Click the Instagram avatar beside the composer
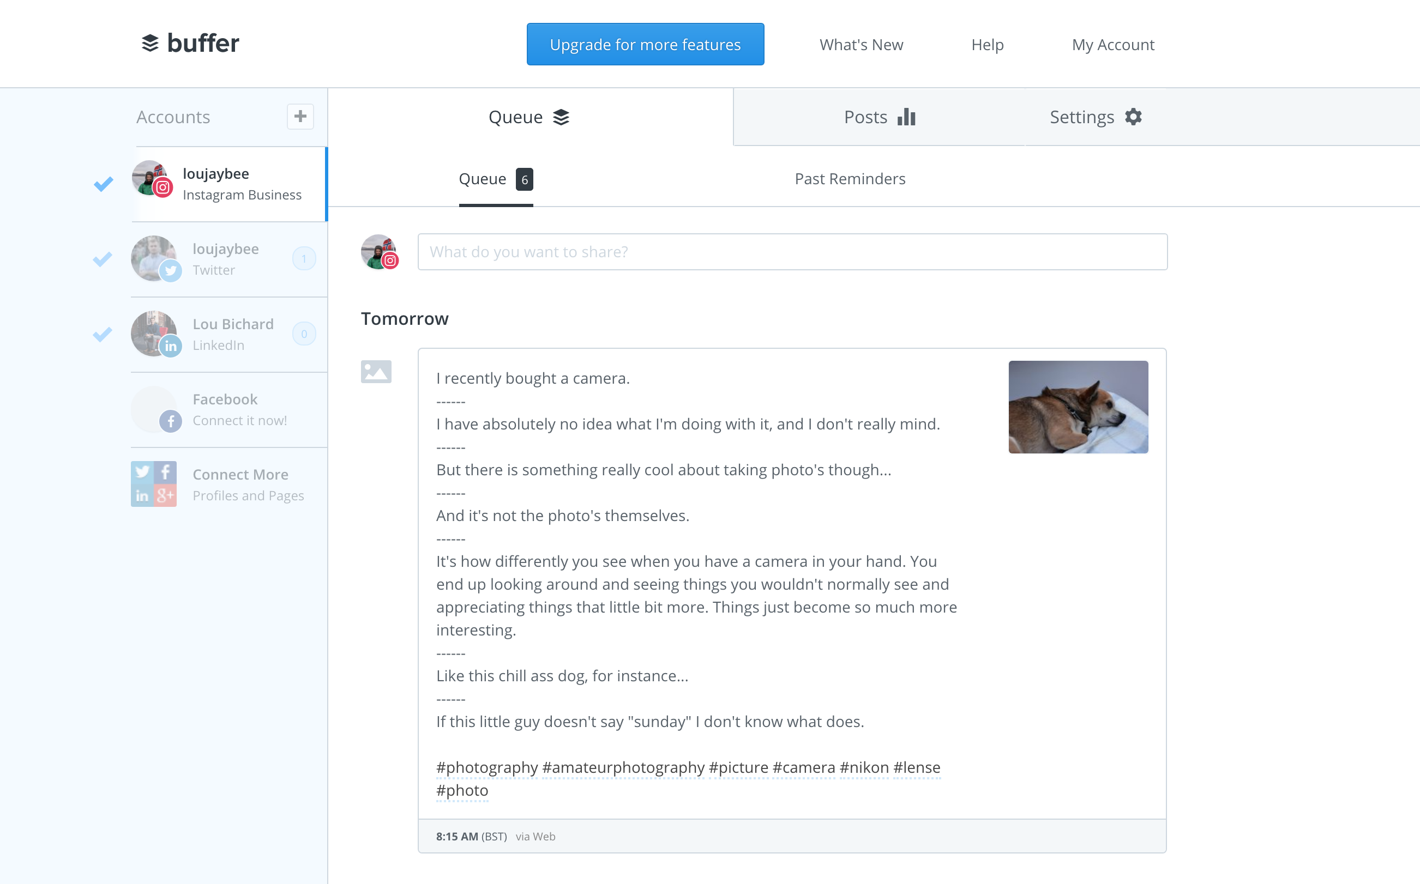Screen dimensions: 1420x884 point(380,252)
